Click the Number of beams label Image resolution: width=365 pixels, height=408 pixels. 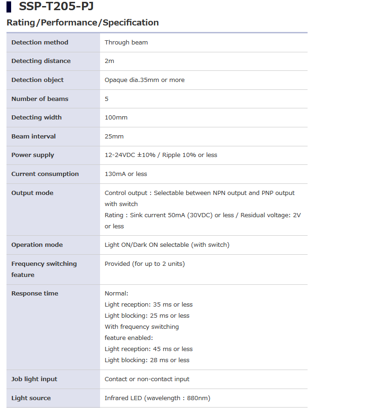click(40, 99)
